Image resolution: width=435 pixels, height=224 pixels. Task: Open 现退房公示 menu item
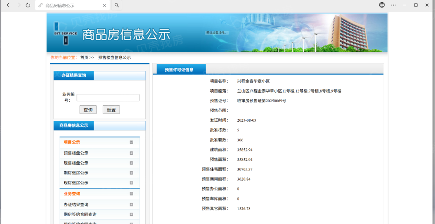pos(76,183)
